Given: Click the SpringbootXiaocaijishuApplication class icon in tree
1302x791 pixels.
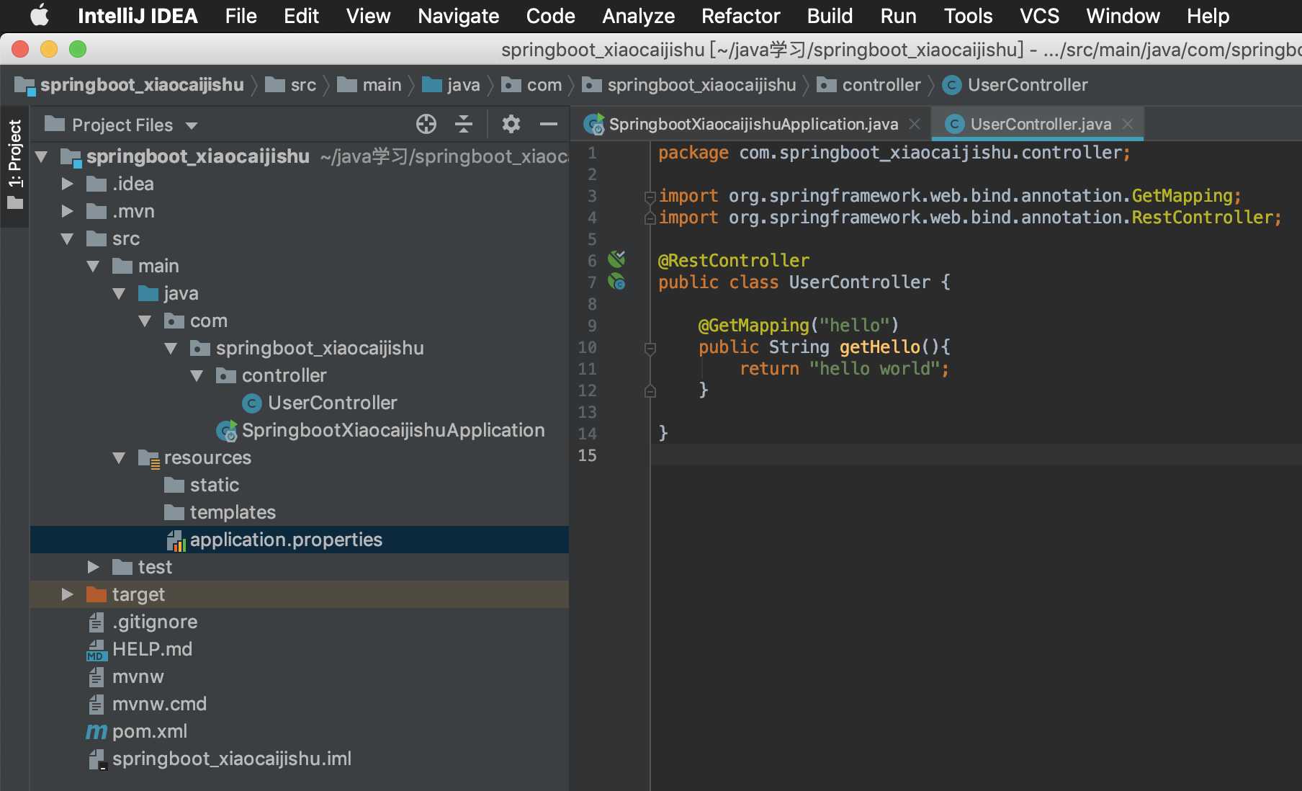Looking at the screenshot, I should coord(227,431).
